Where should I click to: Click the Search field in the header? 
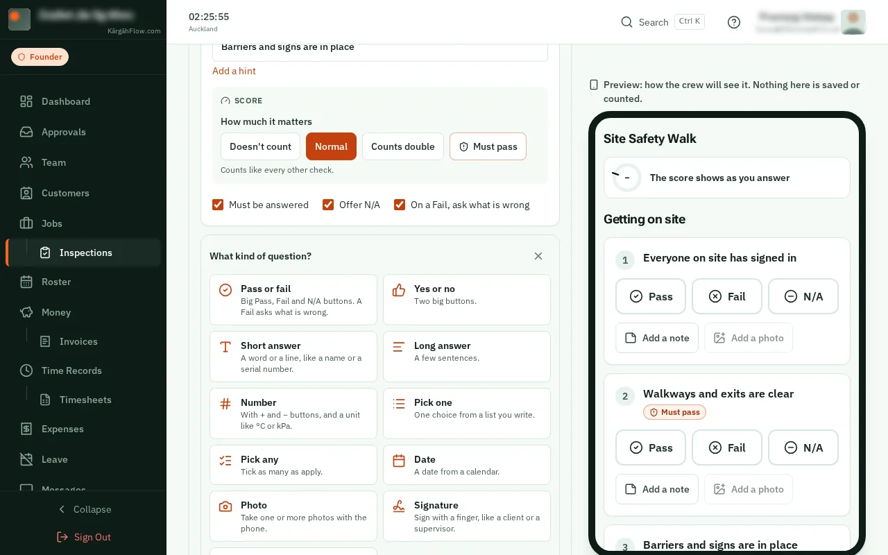coord(663,22)
